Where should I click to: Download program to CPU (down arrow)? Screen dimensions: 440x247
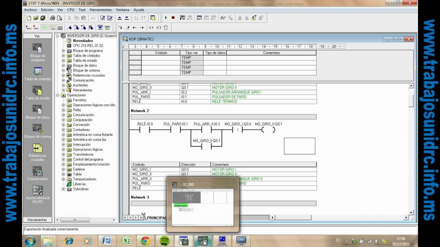tap(126, 18)
